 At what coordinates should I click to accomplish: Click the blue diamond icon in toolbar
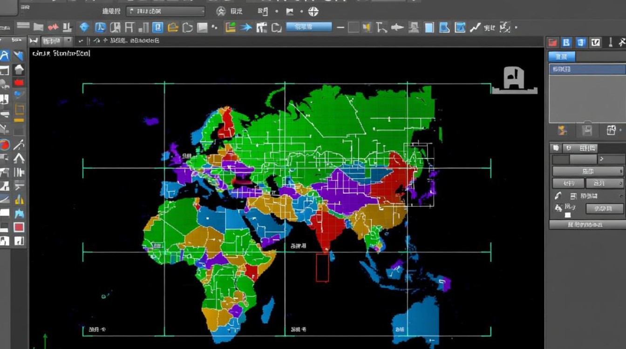pyautogui.click(x=84, y=27)
